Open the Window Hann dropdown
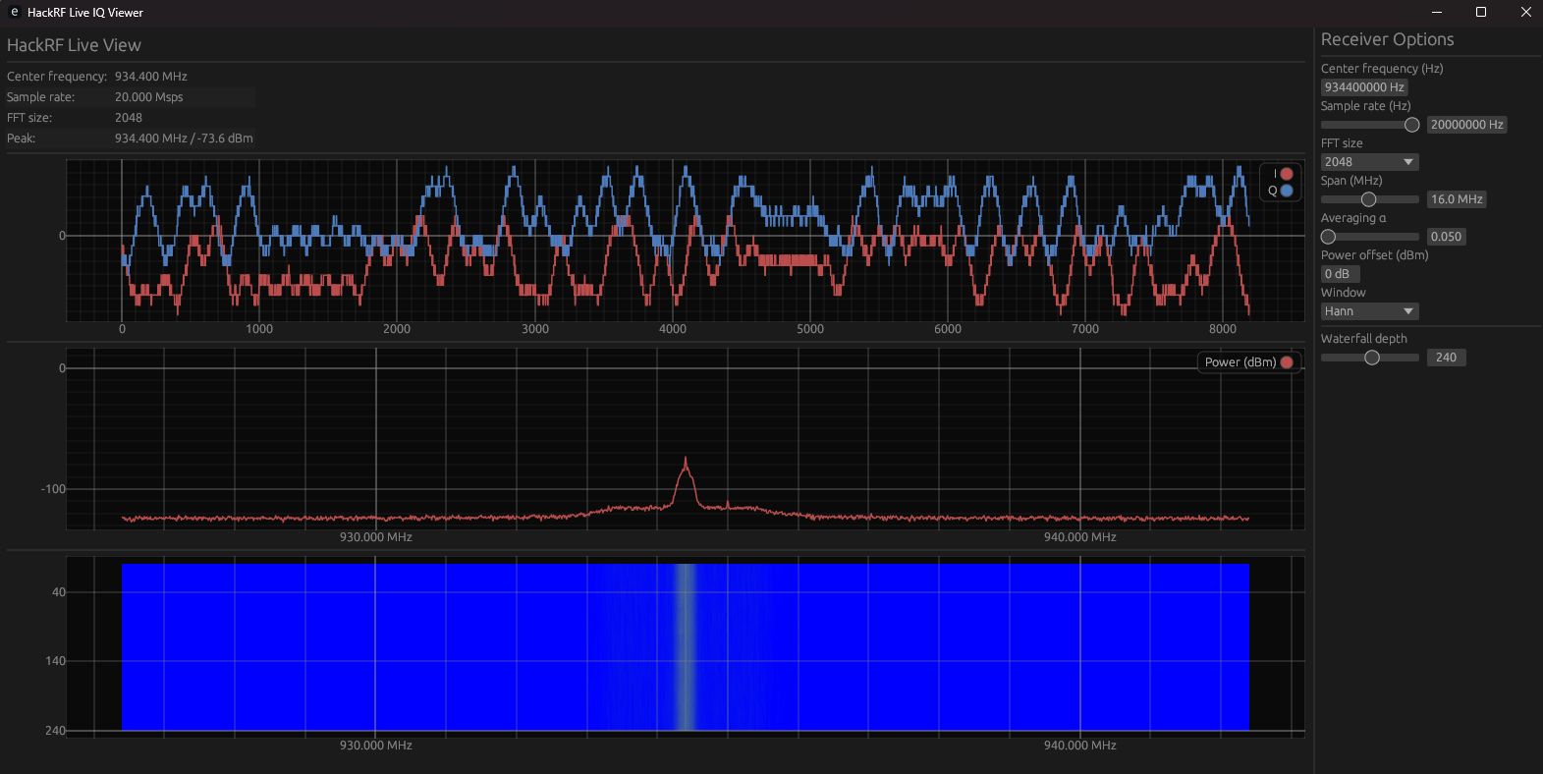 [1369, 311]
